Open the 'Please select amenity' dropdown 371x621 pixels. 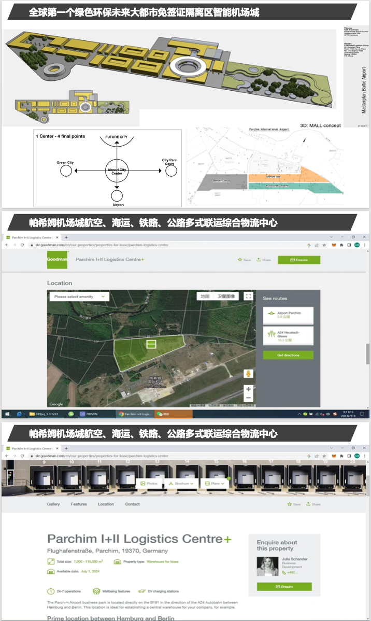(x=79, y=296)
